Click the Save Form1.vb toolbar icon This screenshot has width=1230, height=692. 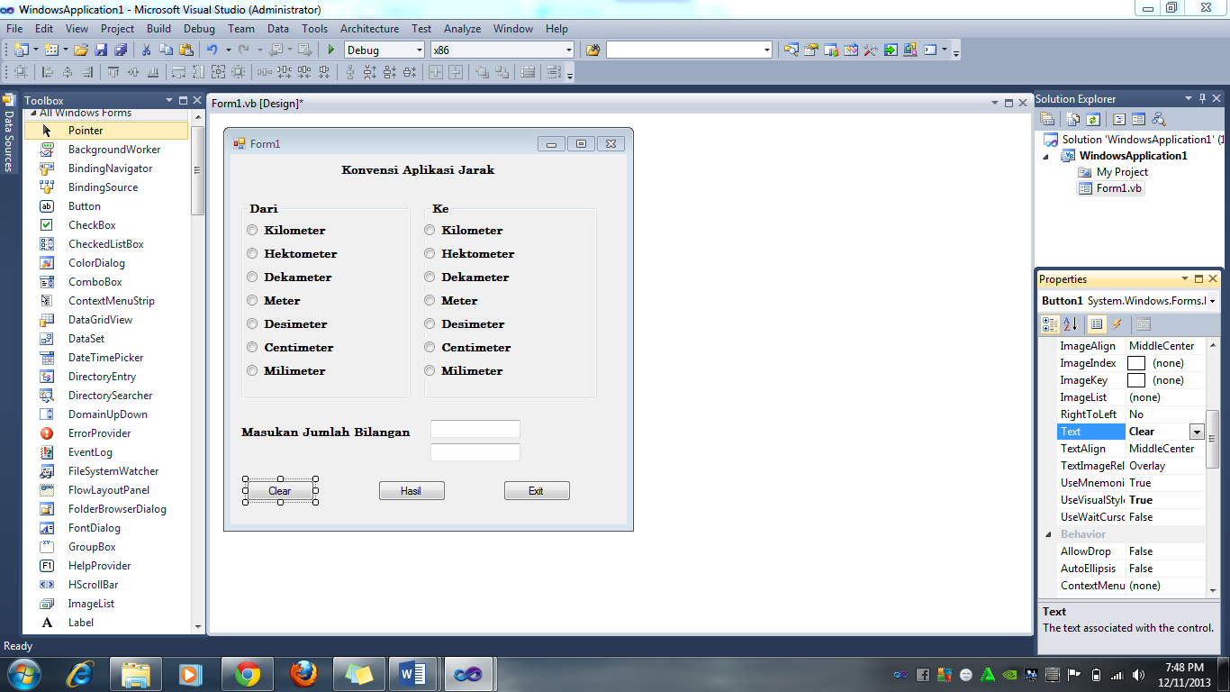coord(101,50)
